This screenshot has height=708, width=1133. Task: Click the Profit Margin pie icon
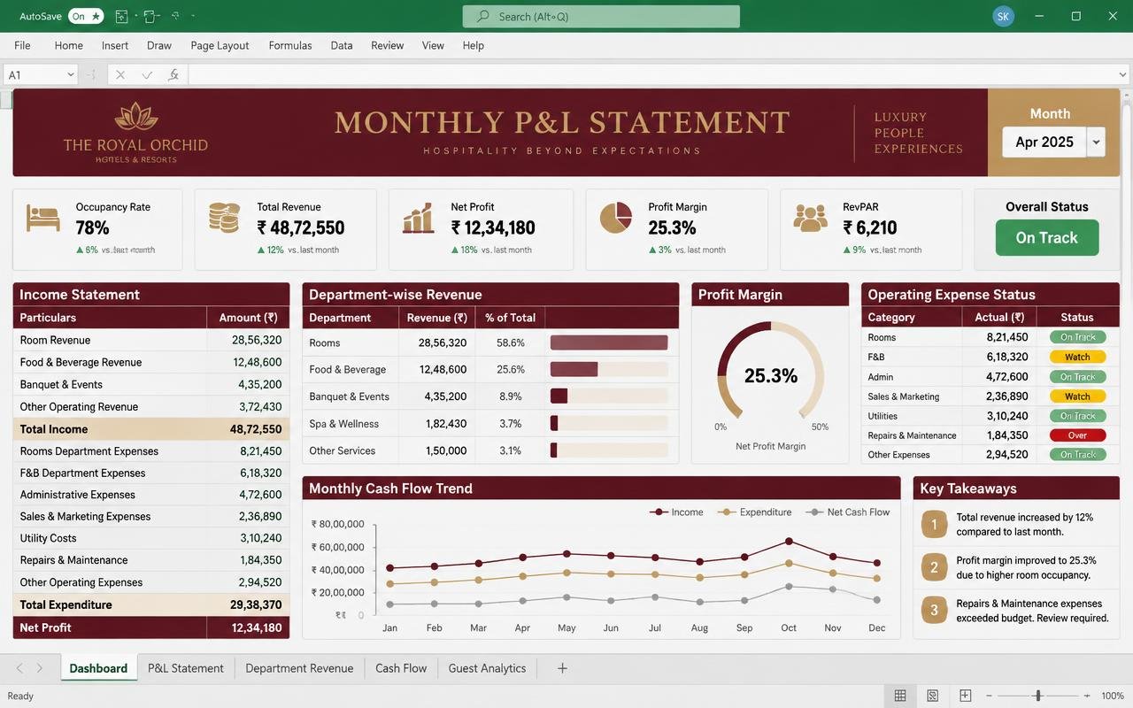click(616, 218)
